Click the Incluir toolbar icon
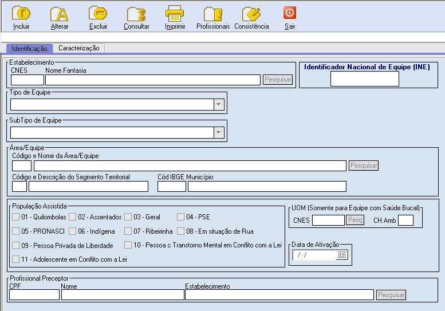 pos(21,14)
